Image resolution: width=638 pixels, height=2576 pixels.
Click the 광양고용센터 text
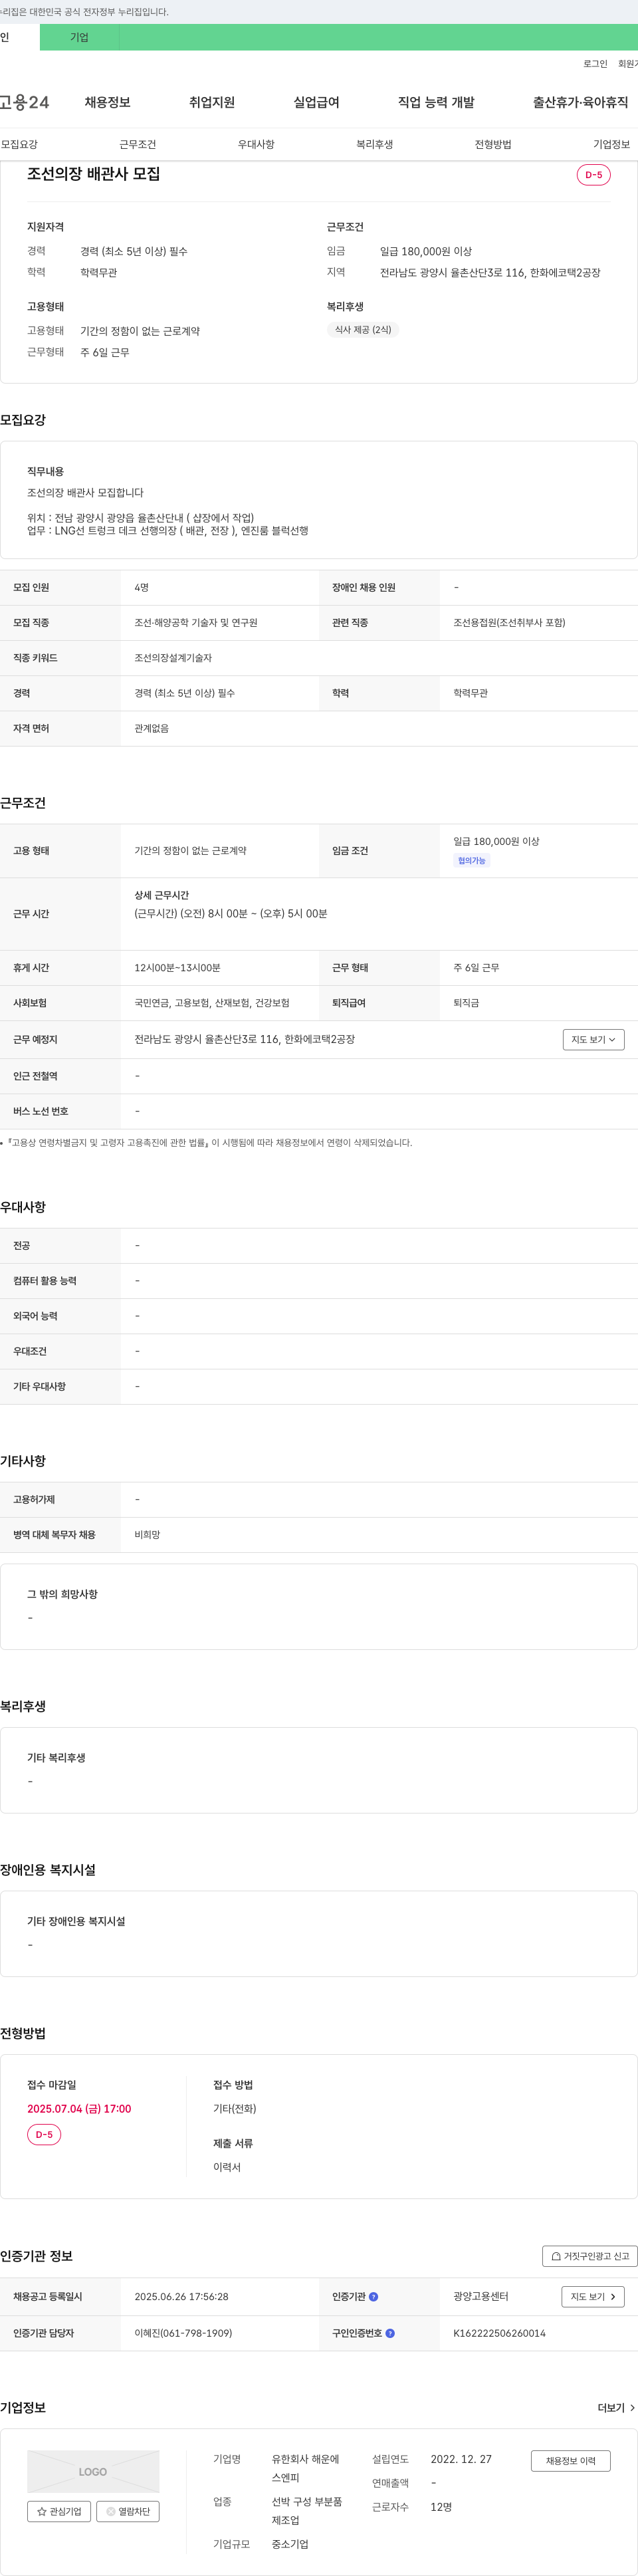pyautogui.click(x=481, y=2297)
